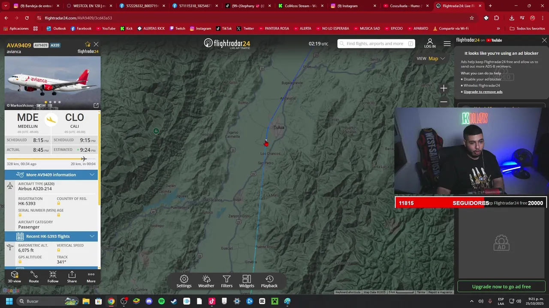Viewport: 549px width, 308px height.
Task: Open the More options in flight panel
Action: pos(91,277)
